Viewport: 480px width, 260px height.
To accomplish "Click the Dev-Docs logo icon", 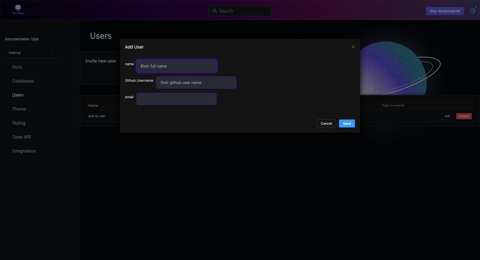I will click(x=18, y=9).
